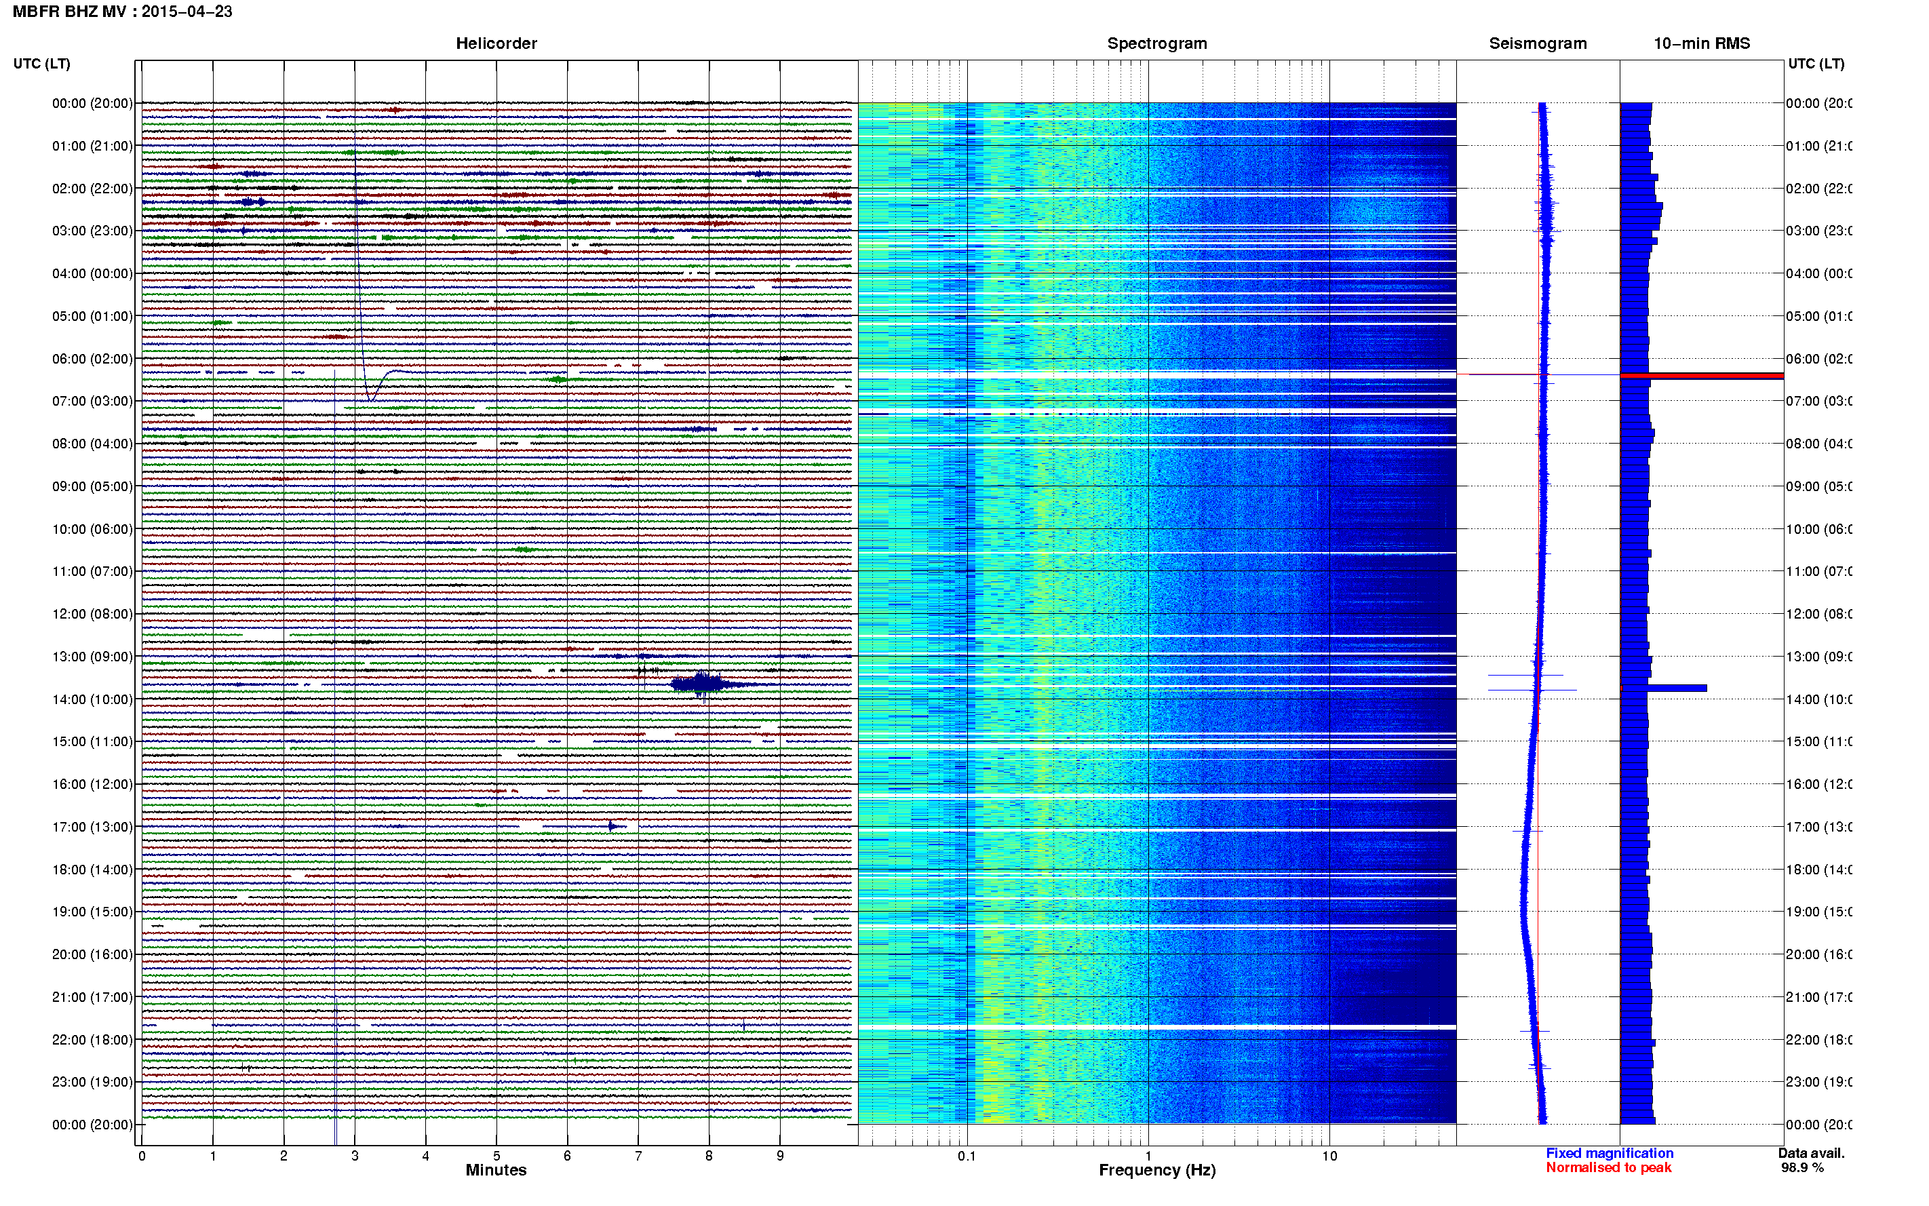Click the left '22:00 (18:00)' time label
This screenshot has height=1206, width=1929.
coord(92,1039)
